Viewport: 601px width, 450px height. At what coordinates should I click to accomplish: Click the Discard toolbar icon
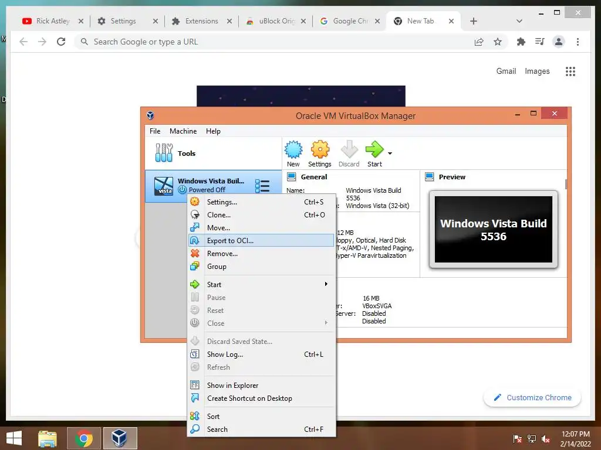coord(349,154)
